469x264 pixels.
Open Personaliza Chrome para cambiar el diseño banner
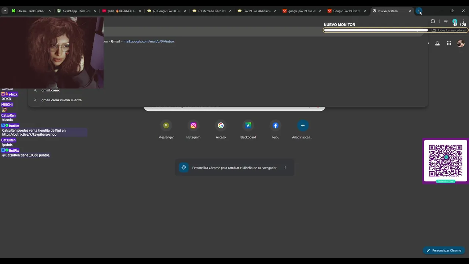(234, 168)
